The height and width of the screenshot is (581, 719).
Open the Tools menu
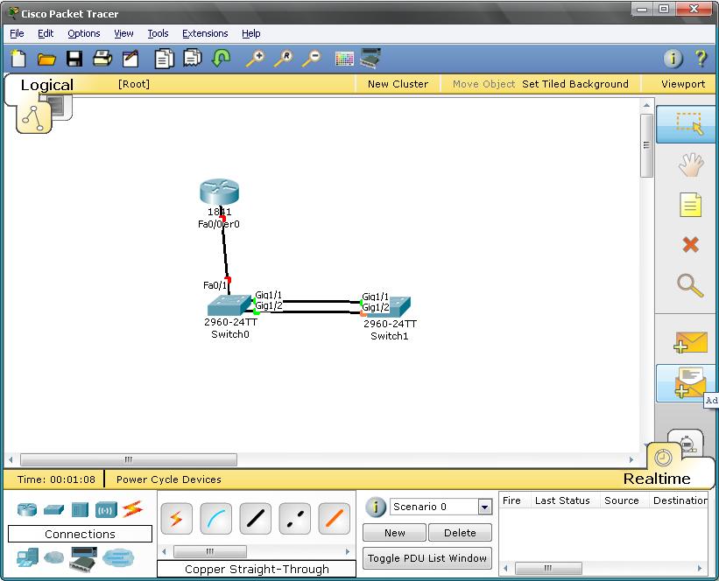[x=158, y=33]
